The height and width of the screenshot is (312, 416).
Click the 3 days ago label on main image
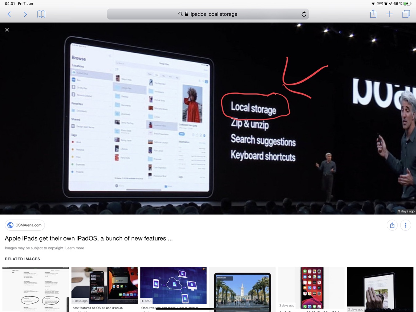tap(406, 211)
